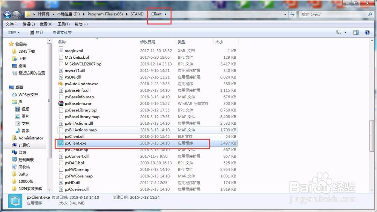Open 控制面板 in navigation pane
Image resolution: width=377 pixels, height=212 pixels.
coord(23,160)
